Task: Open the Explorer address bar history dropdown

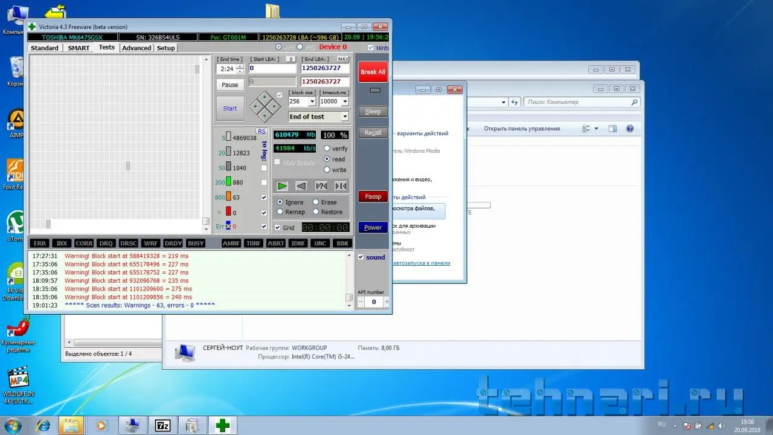Action: pyautogui.click(x=503, y=102)
